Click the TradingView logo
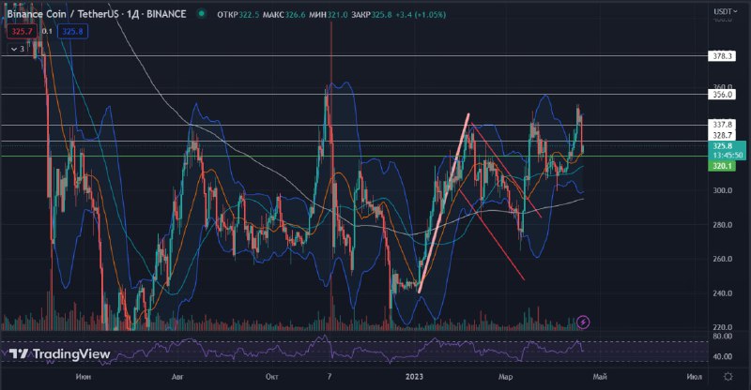Image resolution: width=751 pixels, height=390 pixels. click(60, 354)
